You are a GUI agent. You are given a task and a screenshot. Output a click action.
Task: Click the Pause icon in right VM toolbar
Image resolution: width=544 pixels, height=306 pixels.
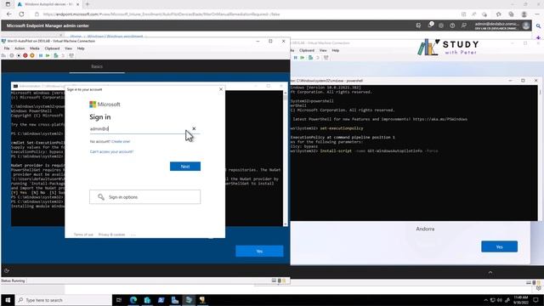(x=295, y=58)
